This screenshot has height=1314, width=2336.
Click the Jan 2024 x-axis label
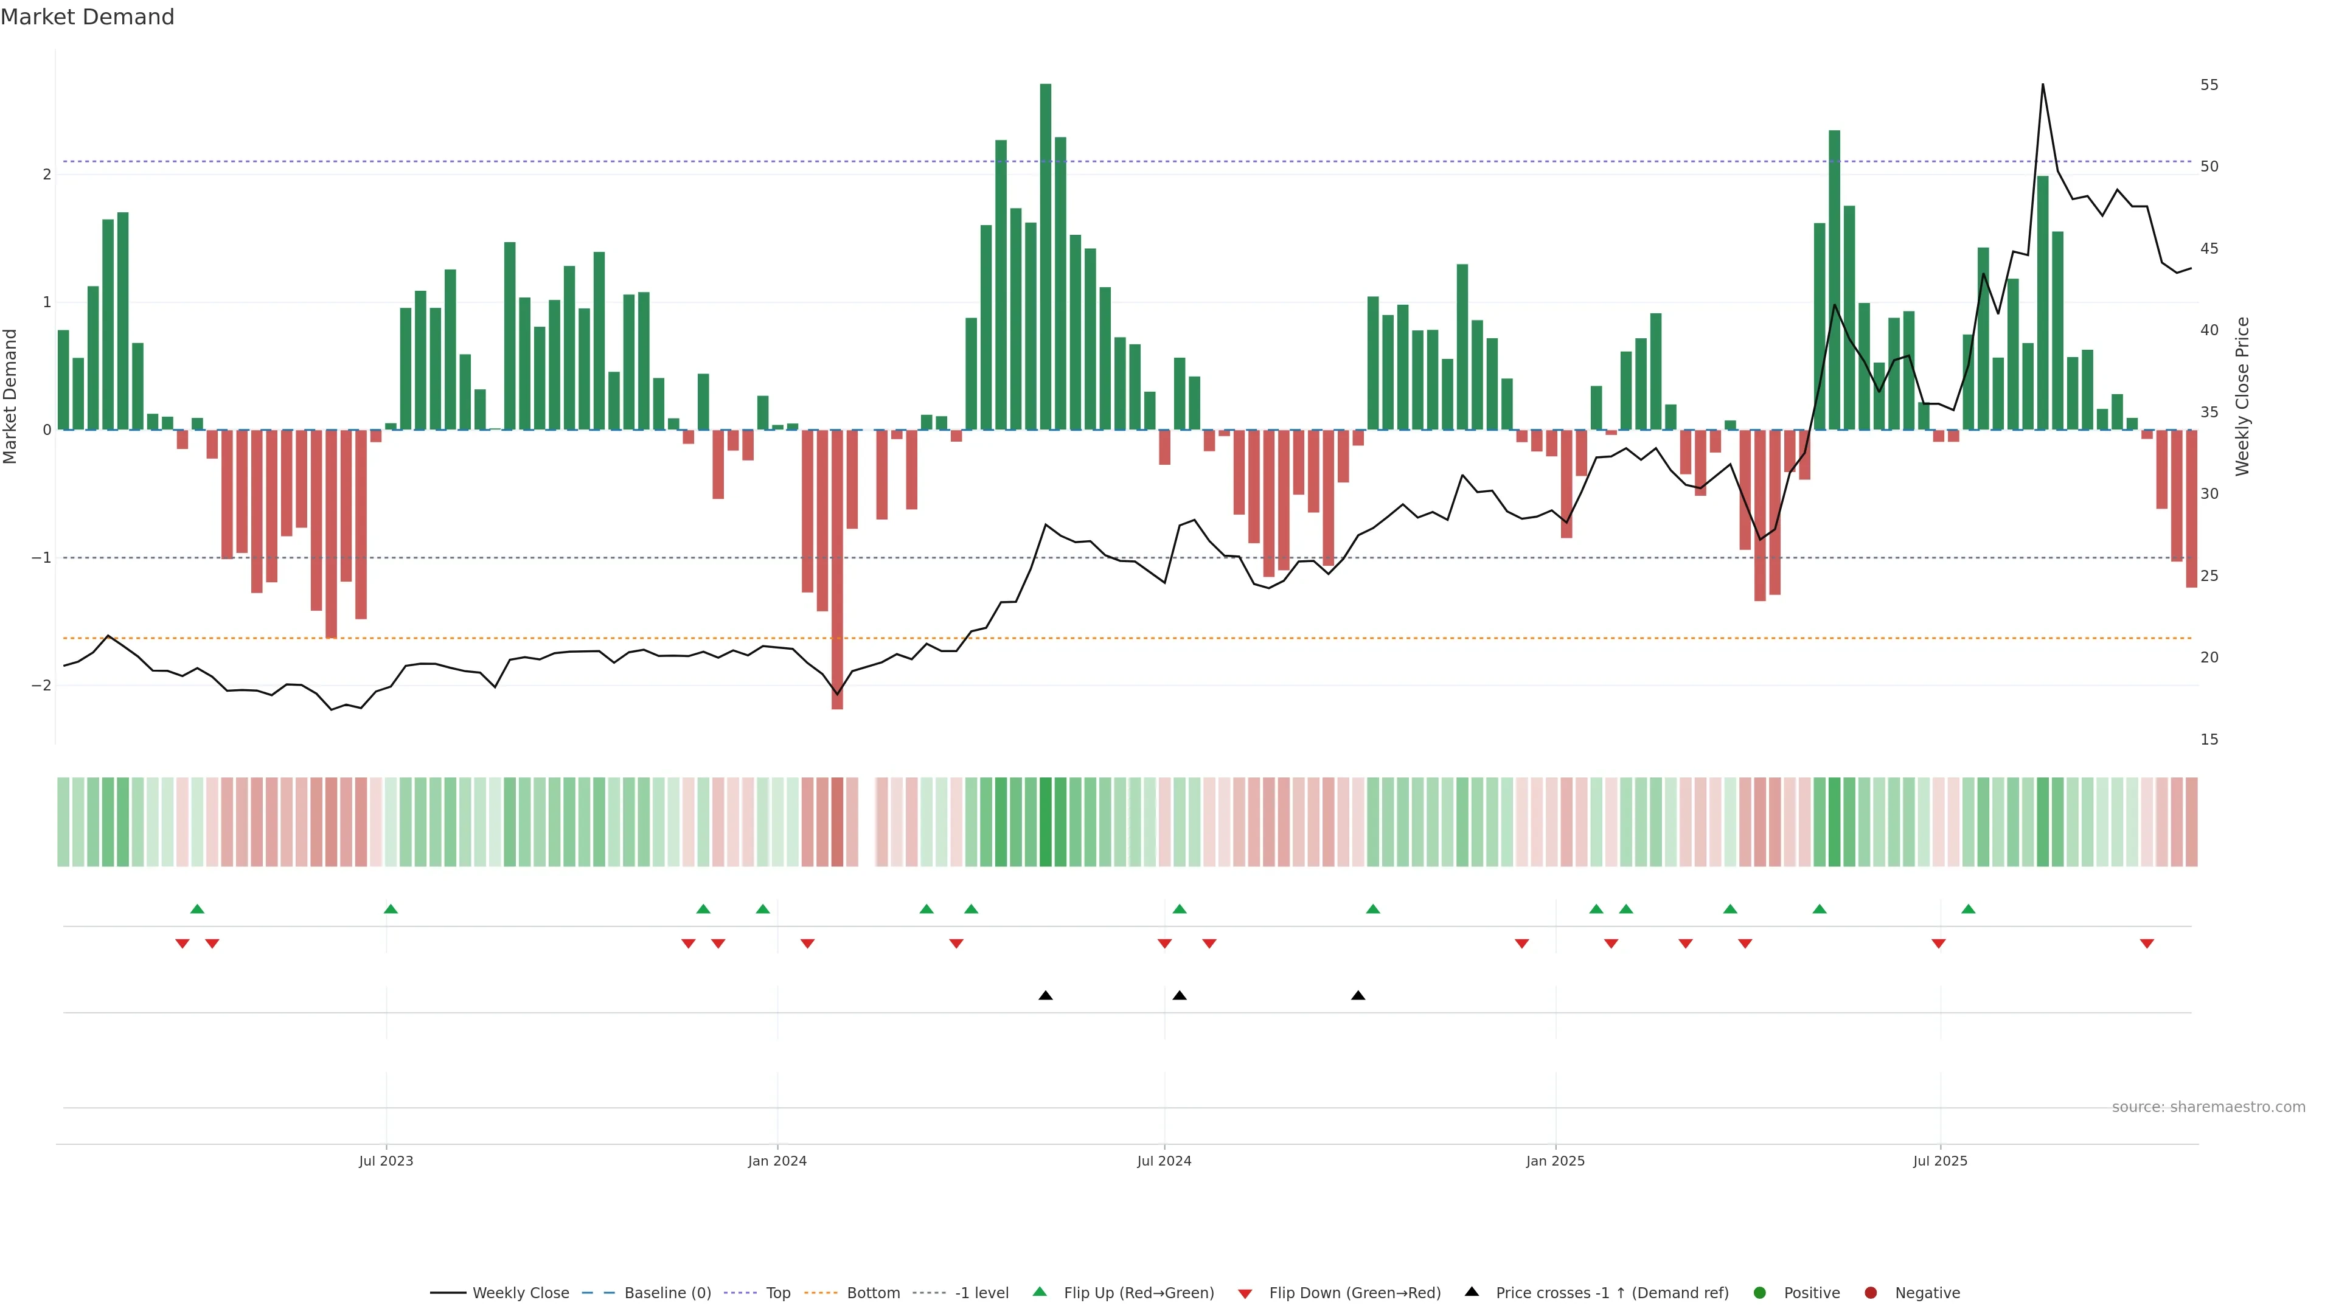[776, 1161]
